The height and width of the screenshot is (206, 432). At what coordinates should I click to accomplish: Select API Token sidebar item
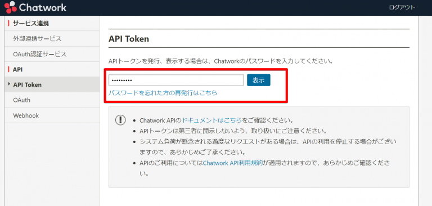pyautogui.click(x=52, y=84)
